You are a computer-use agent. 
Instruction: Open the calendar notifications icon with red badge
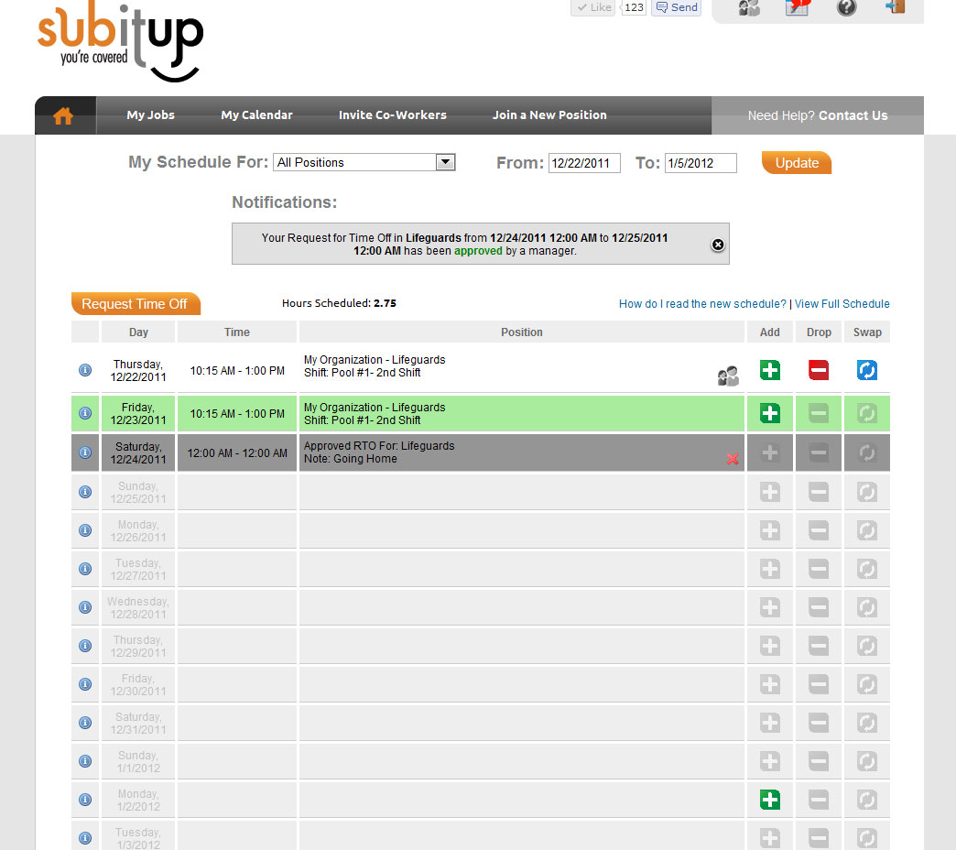(798, 8)
